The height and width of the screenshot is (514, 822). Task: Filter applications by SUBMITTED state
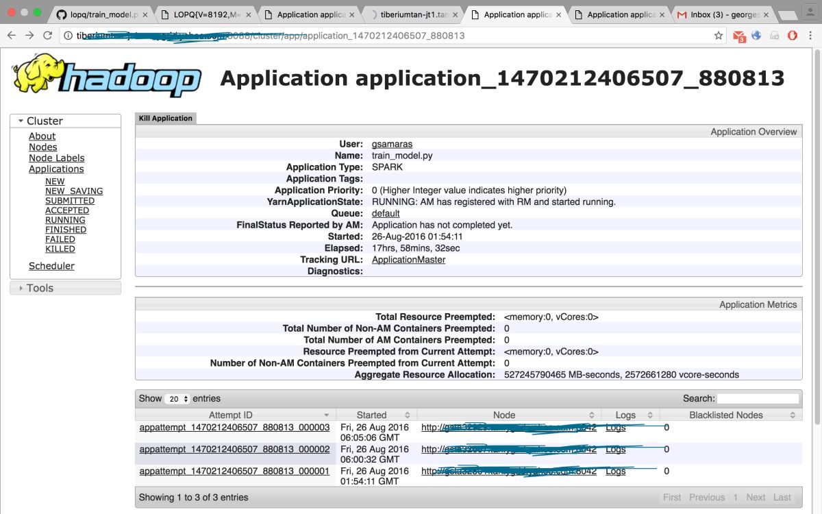pyautogui.click(x=70, y=201)
